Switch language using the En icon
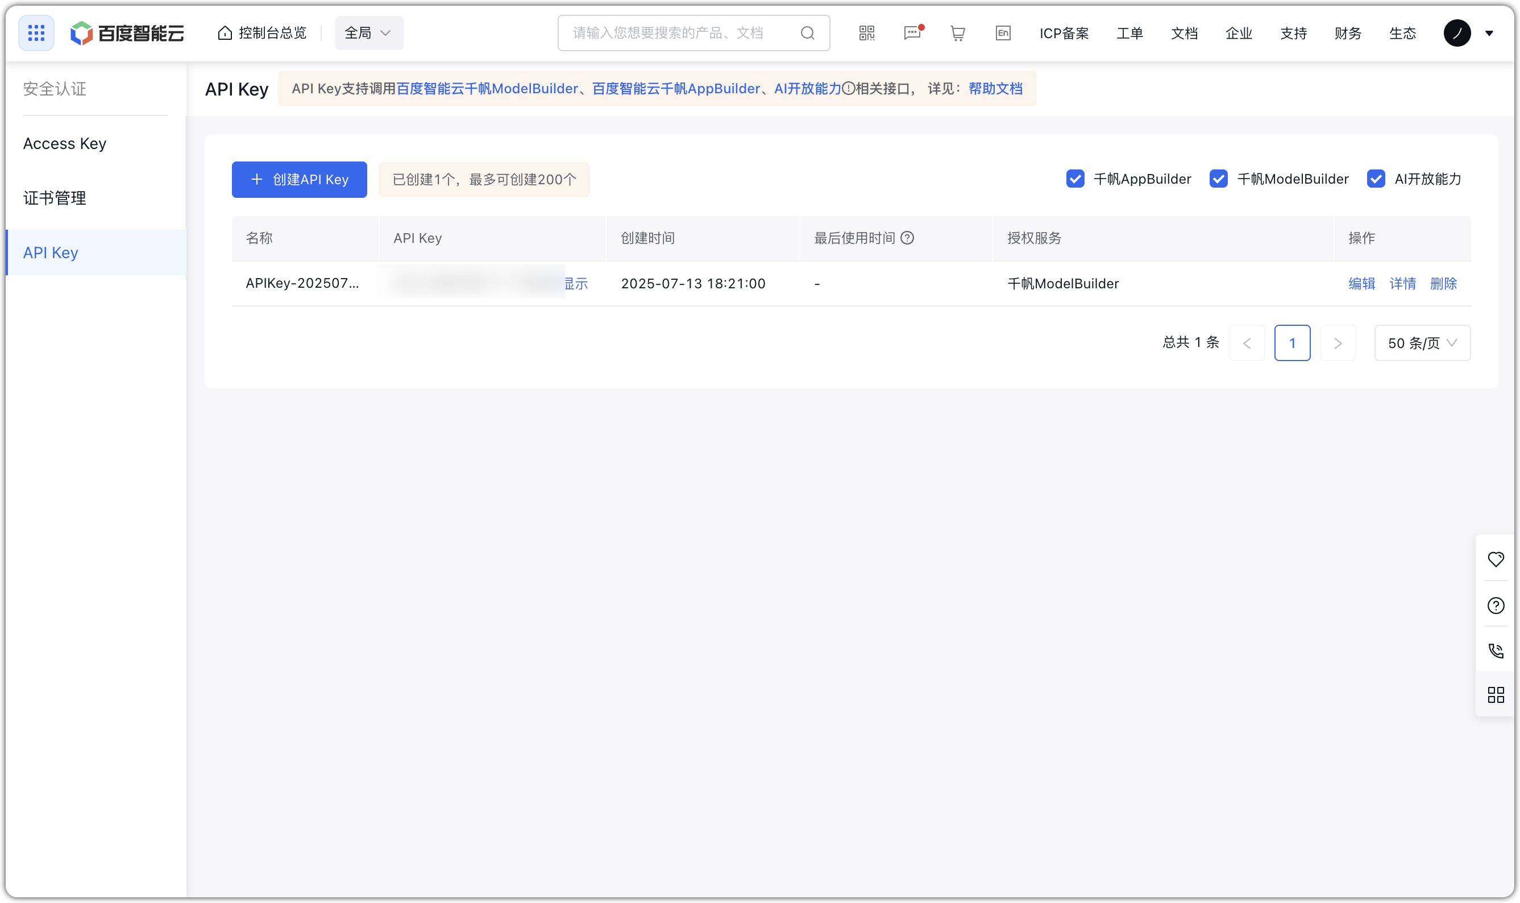Viewport: 1520px width, 903px height. [x=1003, y=33]
